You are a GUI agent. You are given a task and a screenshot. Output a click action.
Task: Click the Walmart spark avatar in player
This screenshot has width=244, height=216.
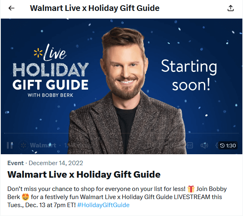[x=23, y=145]
